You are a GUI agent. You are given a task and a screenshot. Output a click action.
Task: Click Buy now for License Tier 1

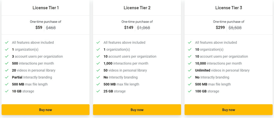(x=45, y=110)
